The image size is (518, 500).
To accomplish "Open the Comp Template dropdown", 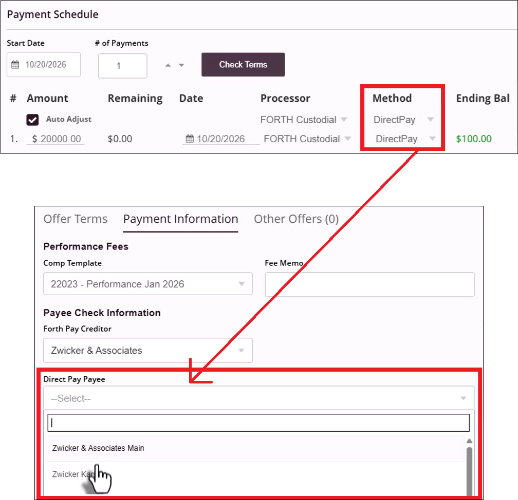I will [x=148, y=284].
